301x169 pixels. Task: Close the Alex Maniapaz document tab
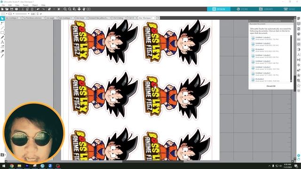pyautogui.click(x=155, y=18)
